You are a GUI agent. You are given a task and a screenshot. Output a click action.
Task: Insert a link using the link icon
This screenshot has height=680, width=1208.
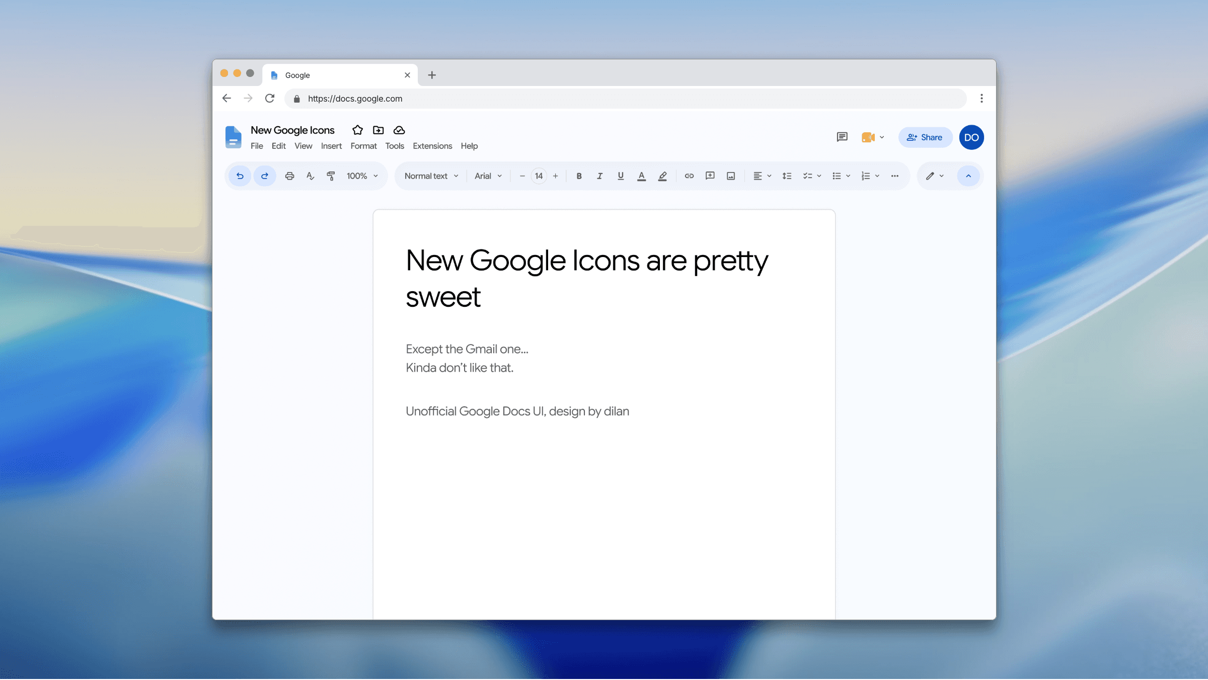click(x=689, y=176)
